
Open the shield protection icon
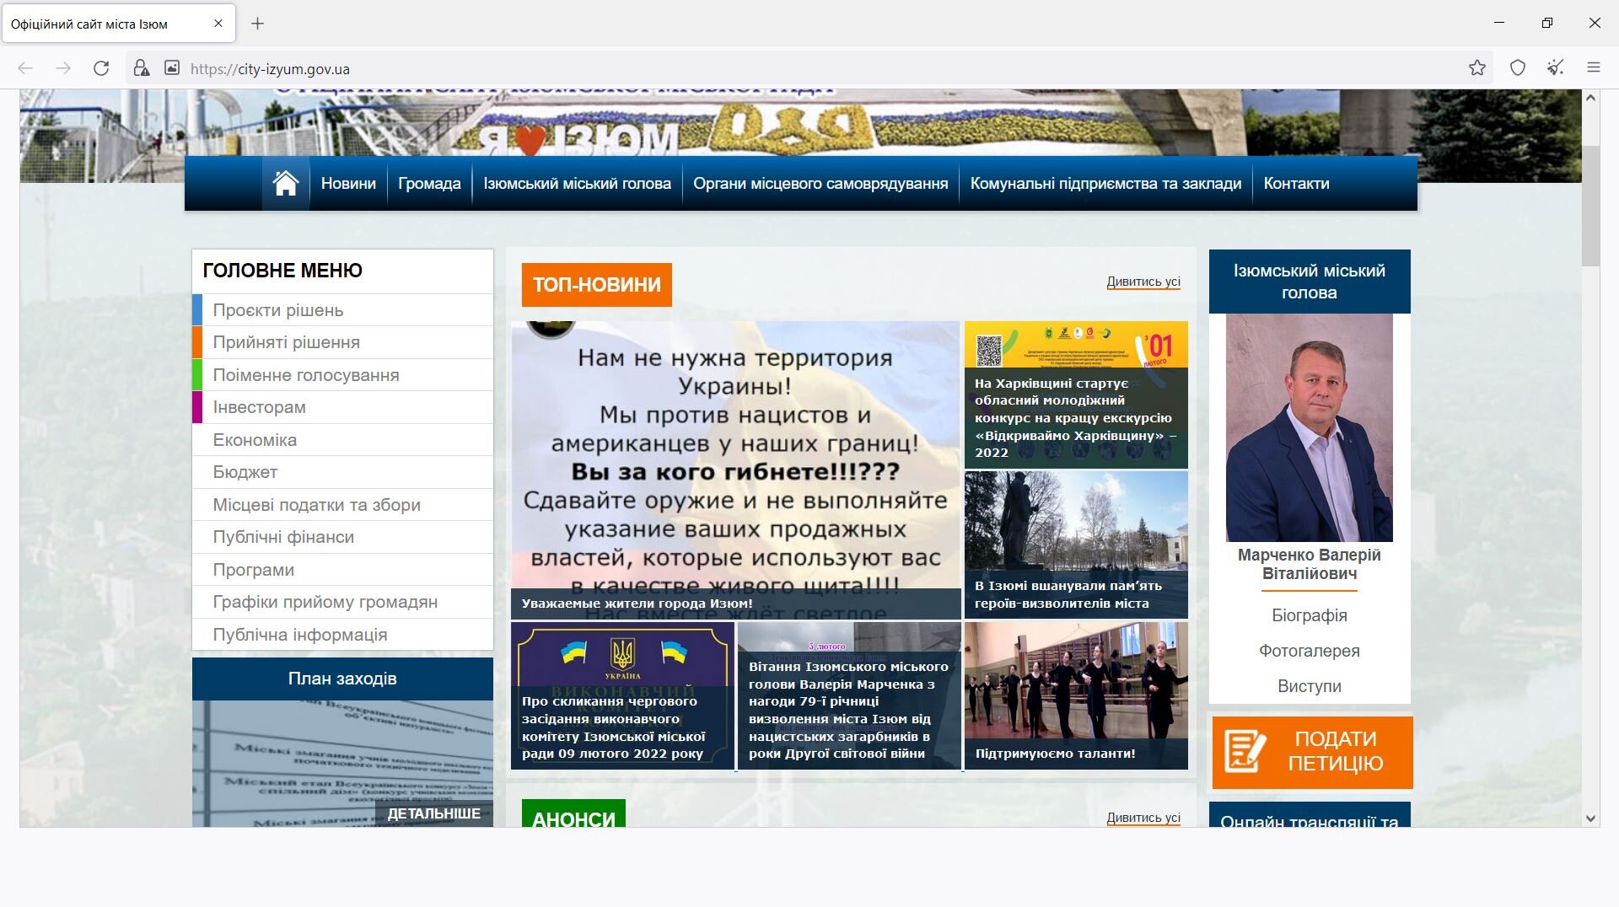coord(1518,68)
